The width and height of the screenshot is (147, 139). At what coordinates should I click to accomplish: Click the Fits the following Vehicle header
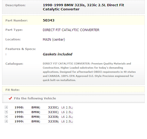pyautogui.click(x=35, y=98)
